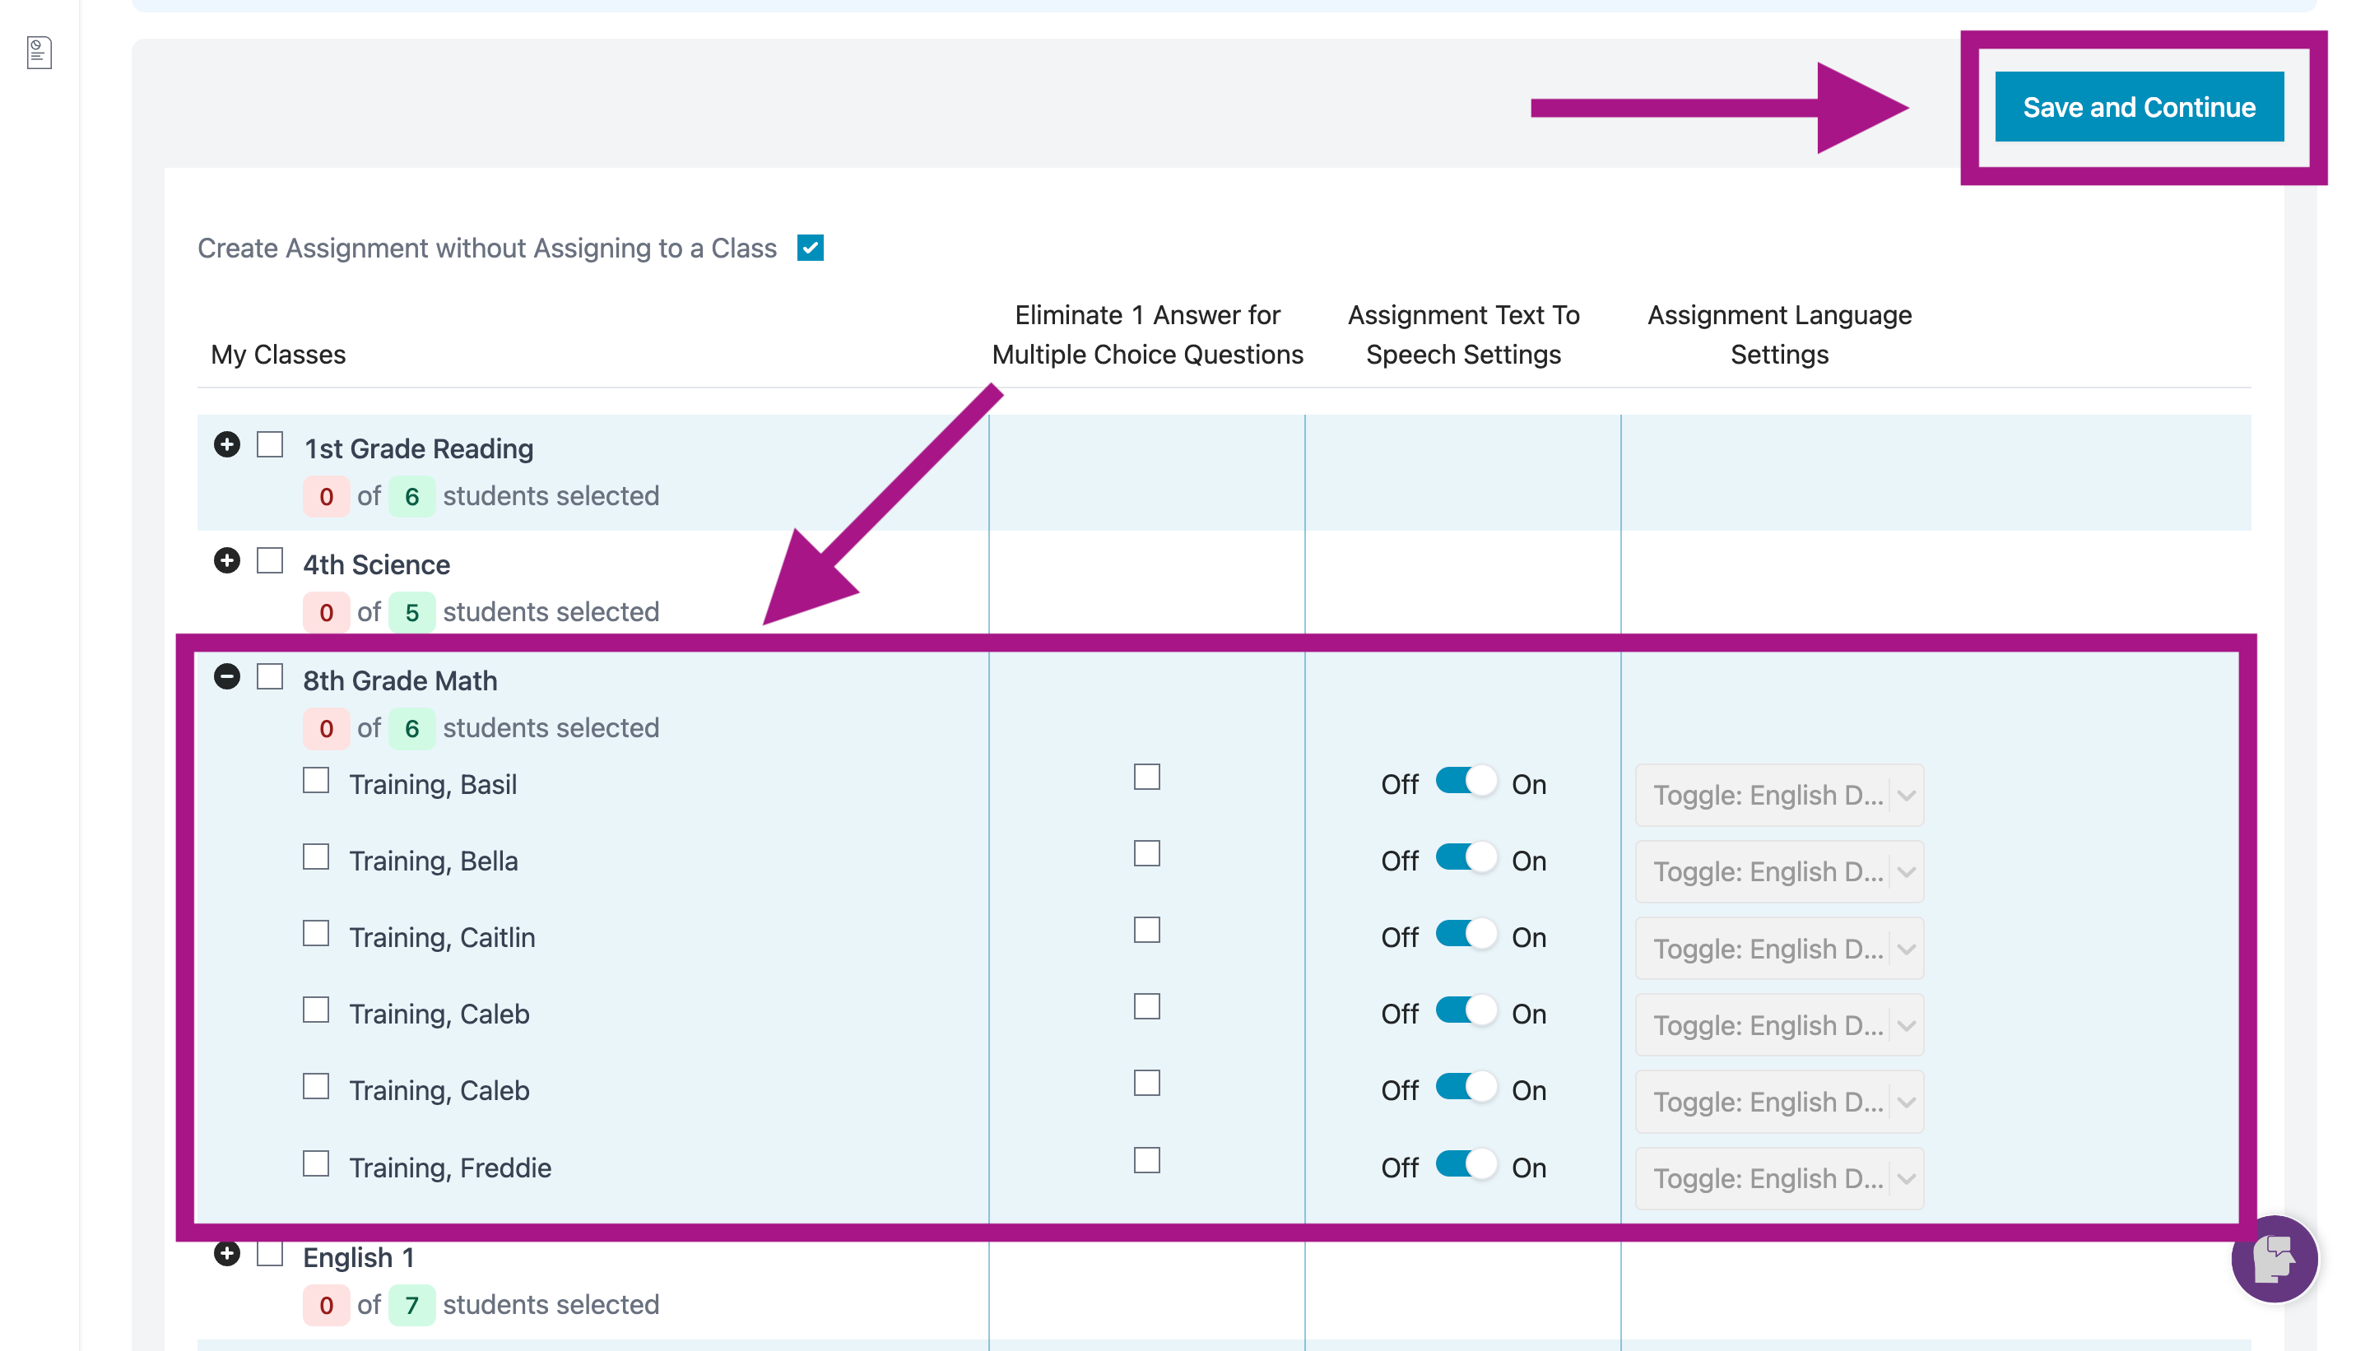This screenshot has width=2370, height=1351.
Task: Expand the 4th Science class
Action: [226, 560]
